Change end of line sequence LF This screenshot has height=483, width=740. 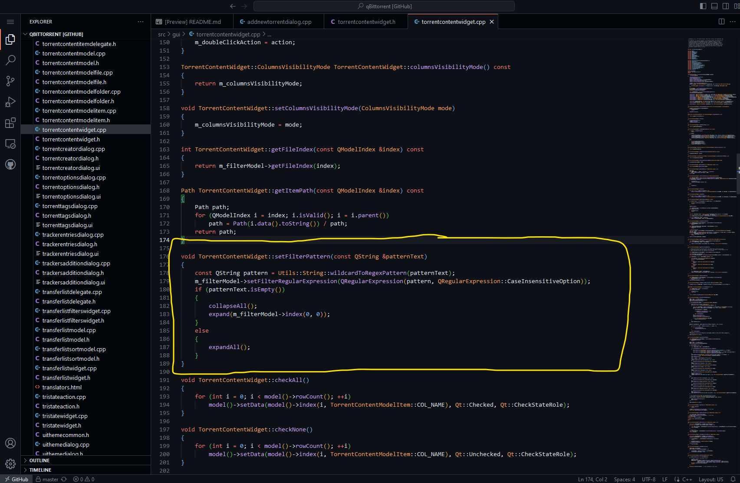tap(664, 479)
